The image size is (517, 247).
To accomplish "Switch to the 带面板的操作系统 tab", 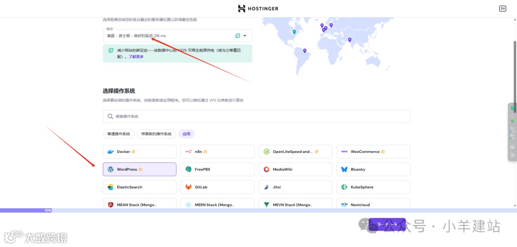I will coord(156,134).
